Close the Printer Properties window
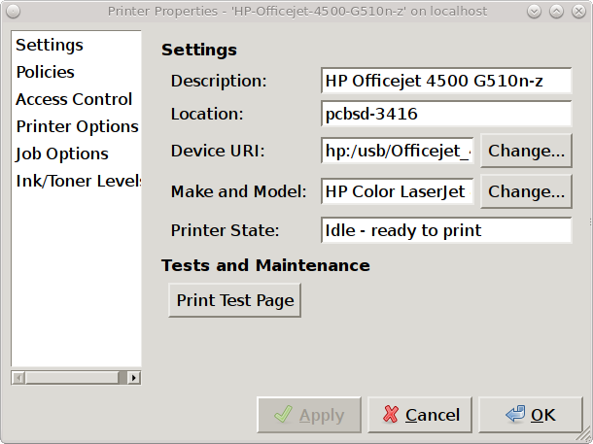The height and width of the screenshot is (444, 593). pyautogui.click(x=578, y=12)
